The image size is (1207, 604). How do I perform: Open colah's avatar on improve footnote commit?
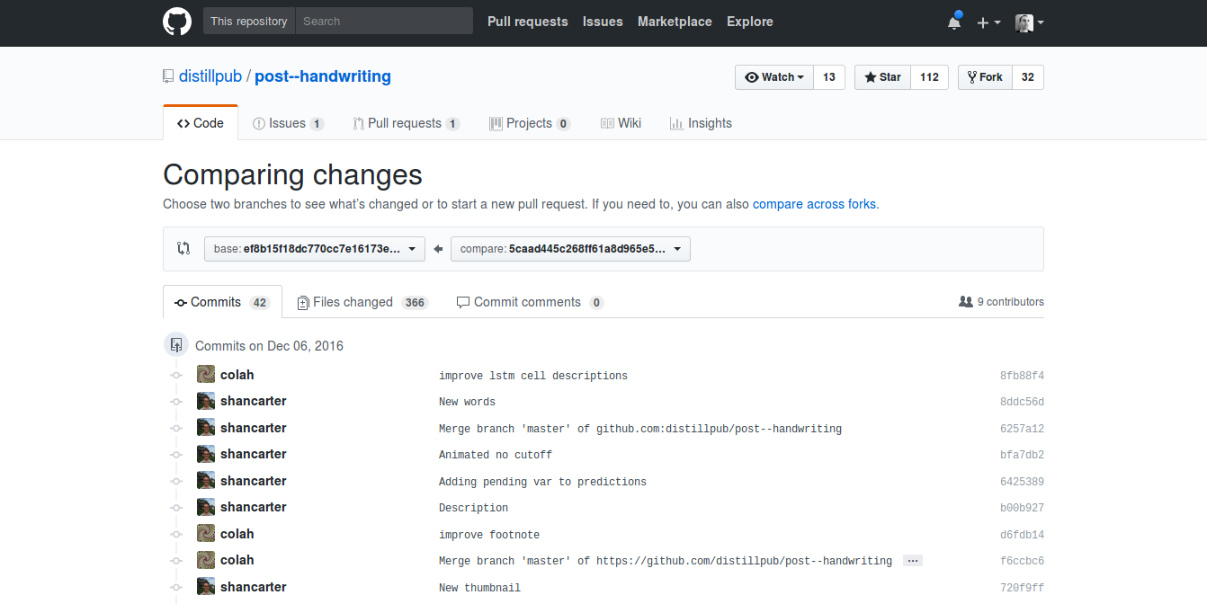[206, 534]
